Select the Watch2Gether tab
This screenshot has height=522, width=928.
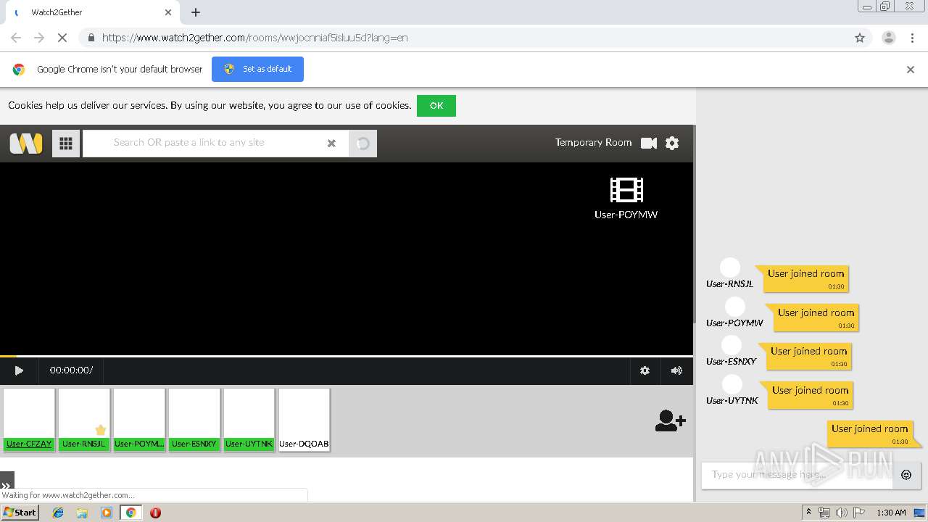click(x=93, y=12)
